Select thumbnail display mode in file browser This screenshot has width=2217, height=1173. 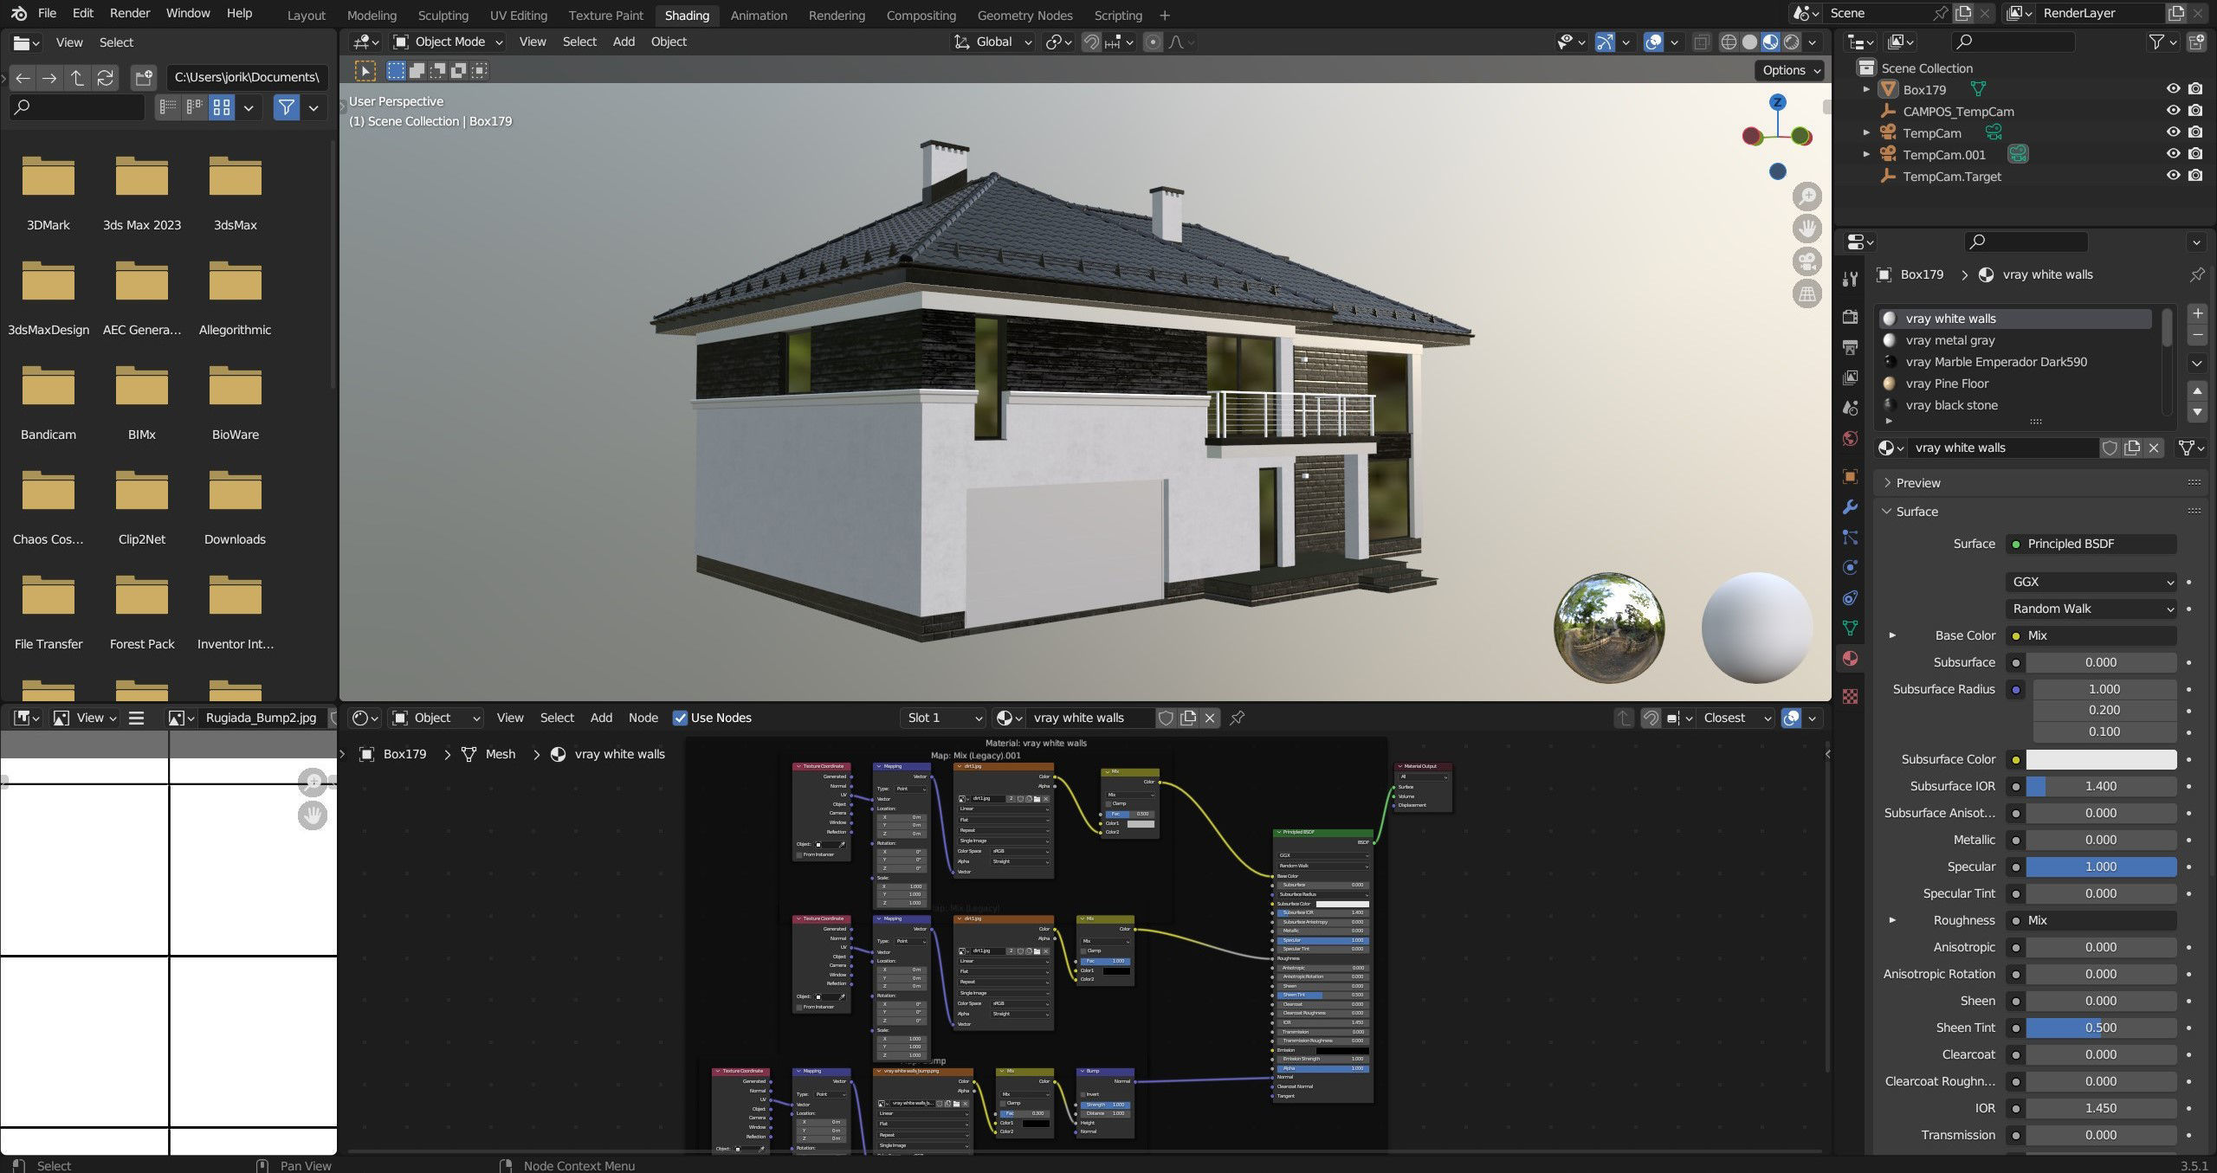[x=223, y=107]
